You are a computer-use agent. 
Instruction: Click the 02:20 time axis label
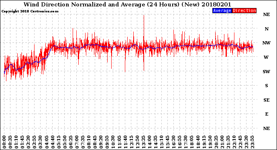coord(29,142)
